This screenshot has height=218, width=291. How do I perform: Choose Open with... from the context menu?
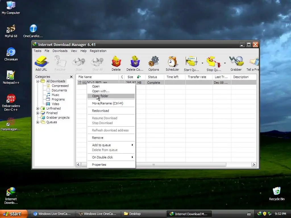coord(111,91)
